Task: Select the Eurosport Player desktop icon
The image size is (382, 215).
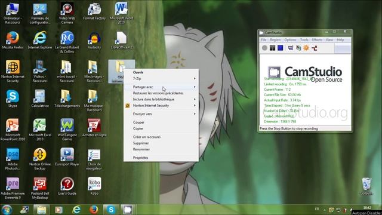Action: point(67,156)
